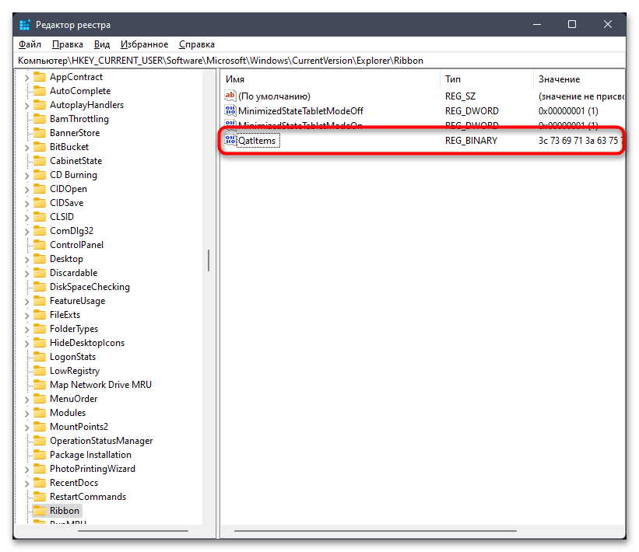Select the BitBucket folder icon

40,146
